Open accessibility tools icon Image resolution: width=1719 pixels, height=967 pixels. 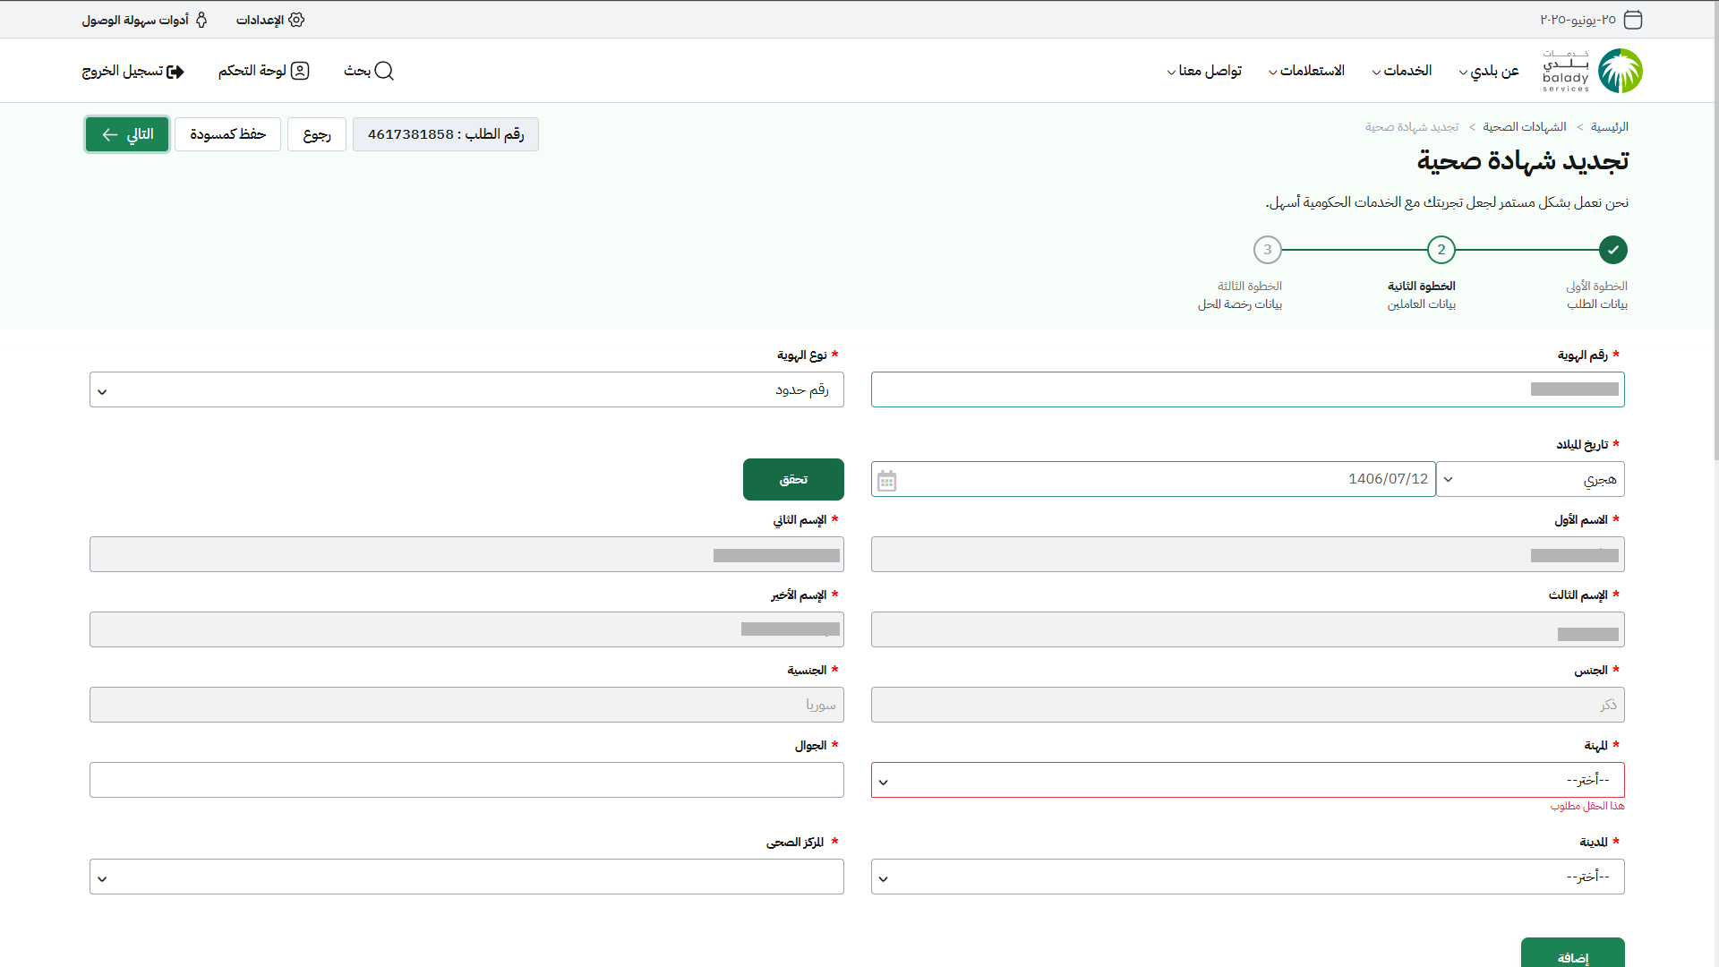(201, 20)
